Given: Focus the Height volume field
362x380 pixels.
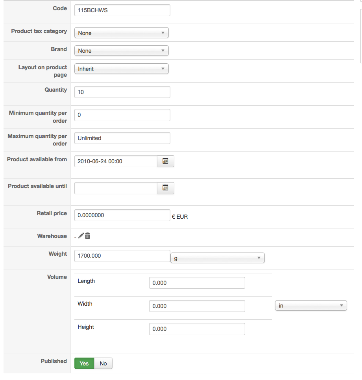Looking at the screenshot, I should tap(197, 329).
